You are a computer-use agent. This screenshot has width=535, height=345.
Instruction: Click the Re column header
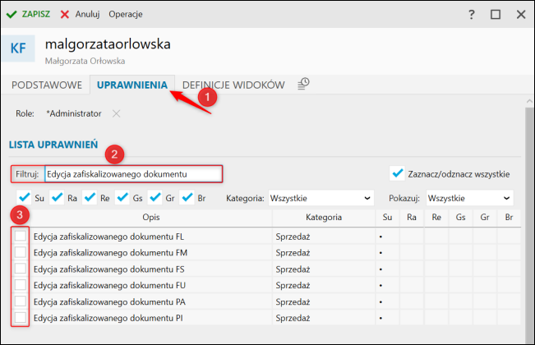436,218
